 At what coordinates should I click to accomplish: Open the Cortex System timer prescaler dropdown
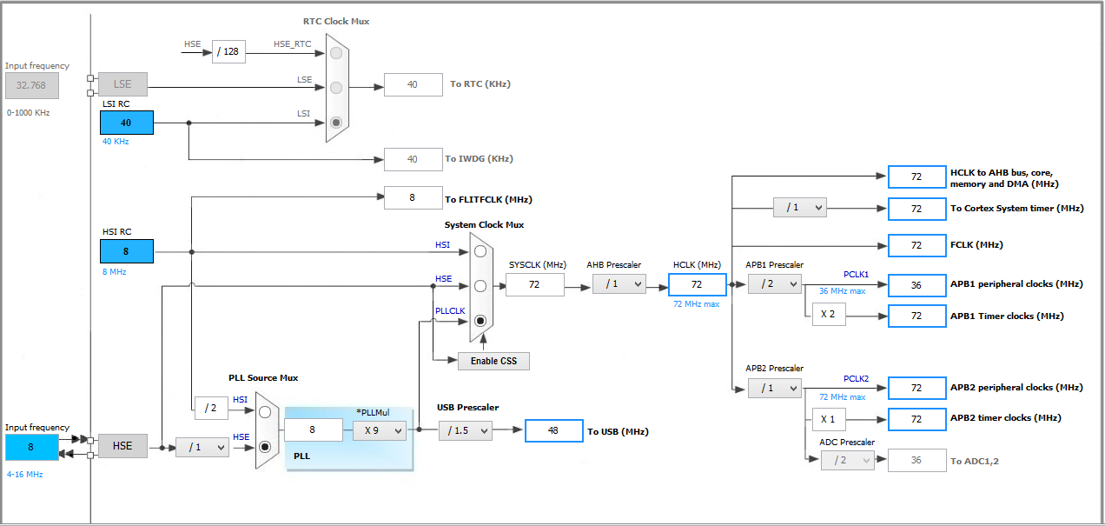click(799, 207)
